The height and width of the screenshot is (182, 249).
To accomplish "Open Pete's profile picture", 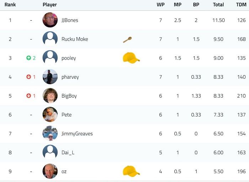I will [50, 115].
